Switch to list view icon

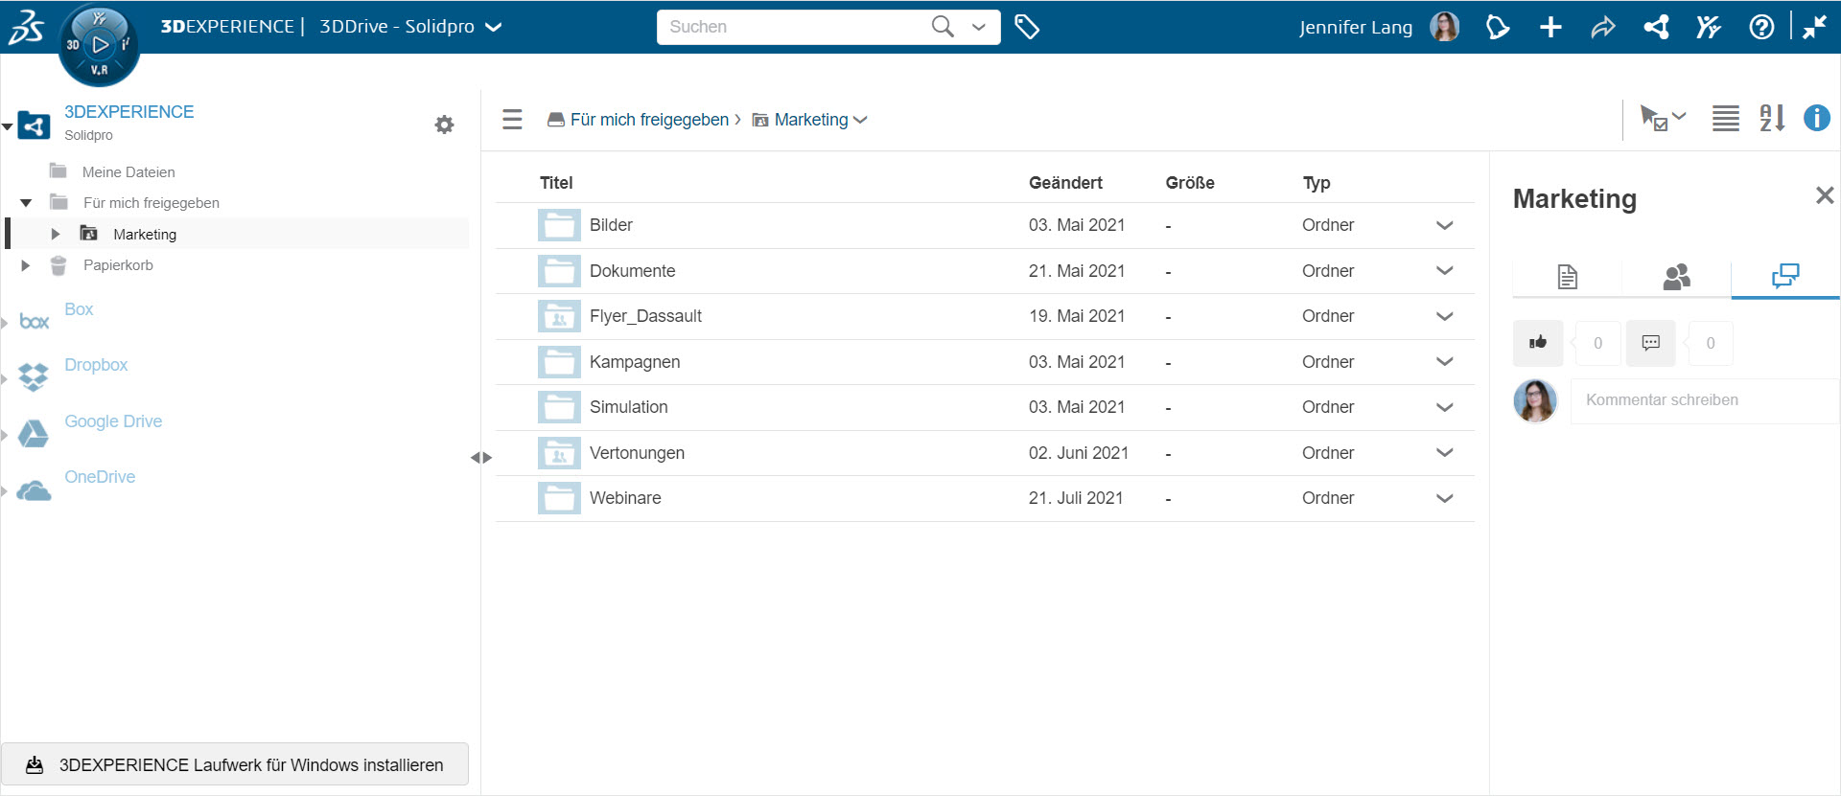tap(1726, 118)
